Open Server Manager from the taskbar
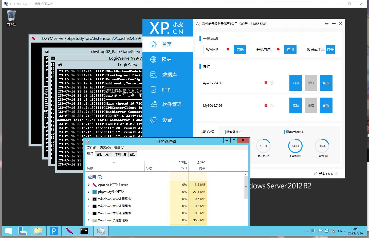 pos(23,231)
